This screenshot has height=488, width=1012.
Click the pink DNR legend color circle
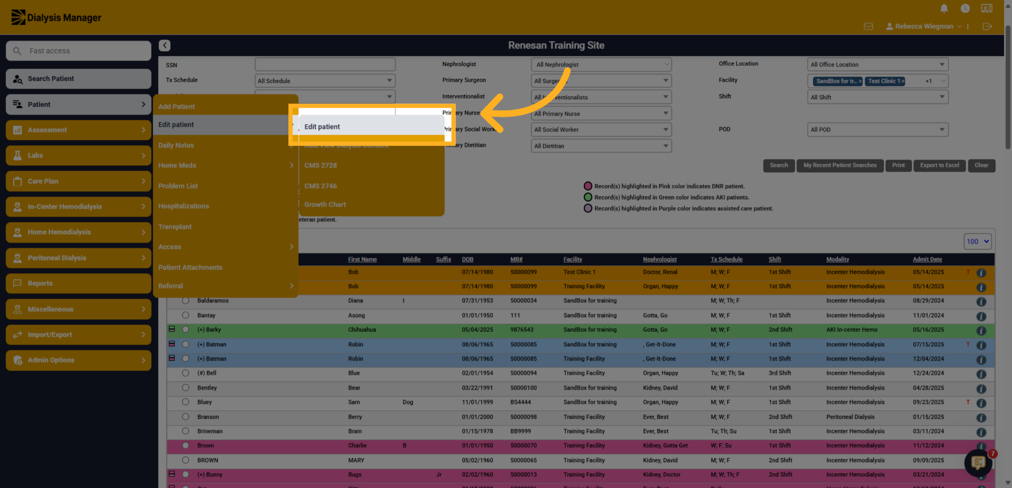pos(587,186)
